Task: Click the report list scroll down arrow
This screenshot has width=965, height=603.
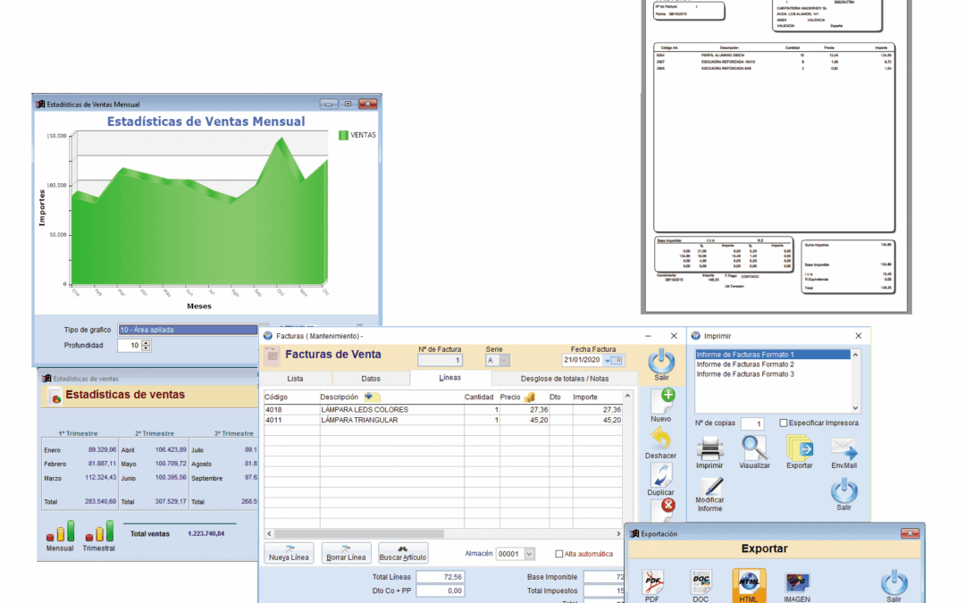Action: click(855, 408)
